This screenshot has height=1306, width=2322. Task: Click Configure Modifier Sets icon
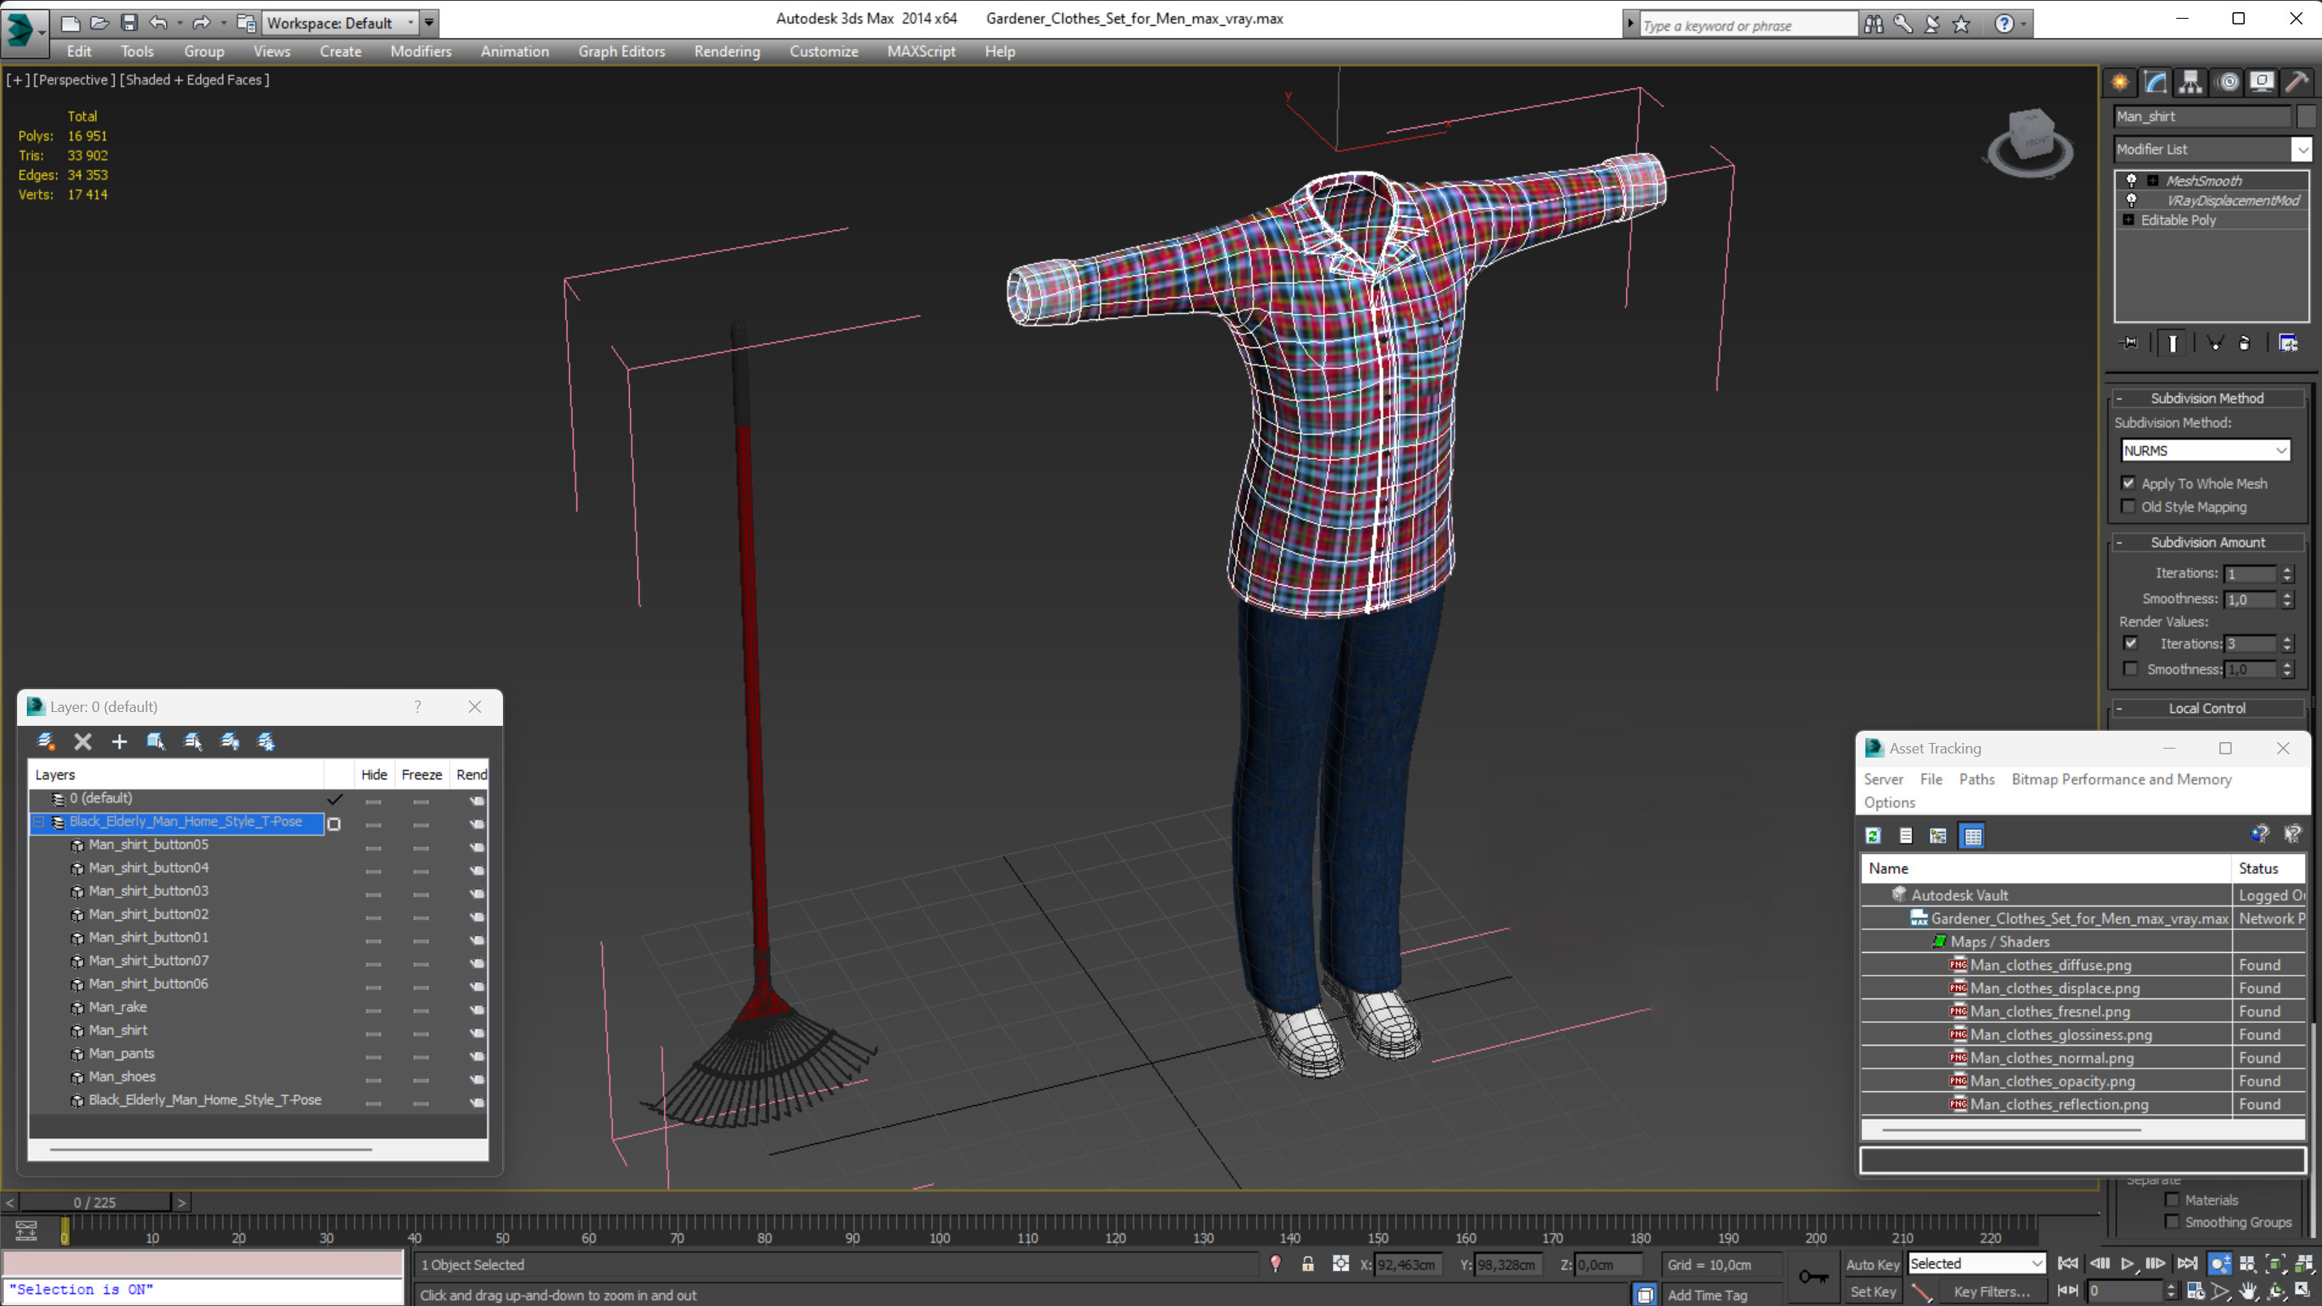pos(2288,343)
